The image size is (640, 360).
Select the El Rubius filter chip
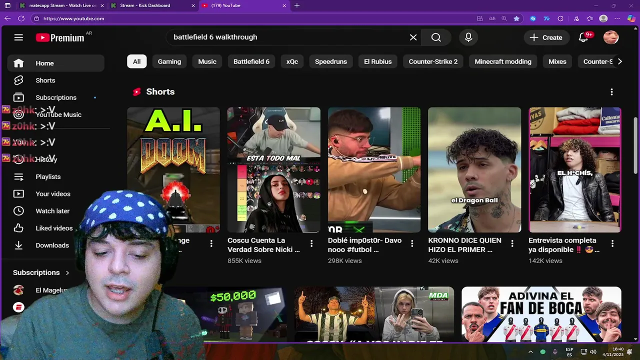[x=378, y=61]
